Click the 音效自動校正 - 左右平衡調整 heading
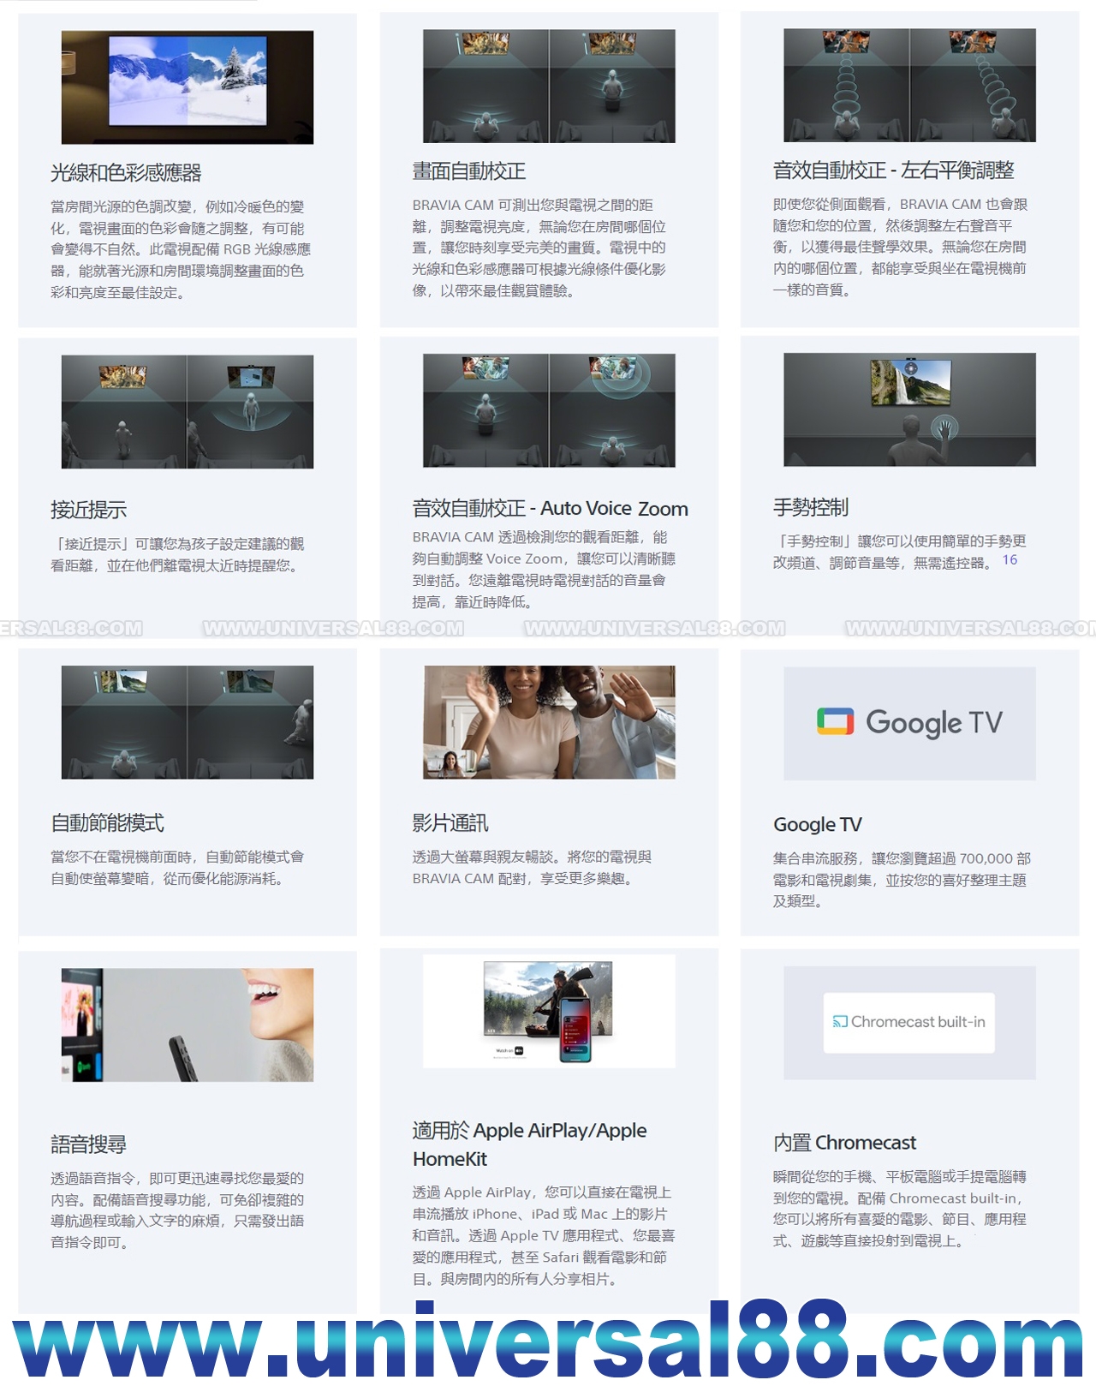Screen dimensions: 1096x1392 coord(893,170)
